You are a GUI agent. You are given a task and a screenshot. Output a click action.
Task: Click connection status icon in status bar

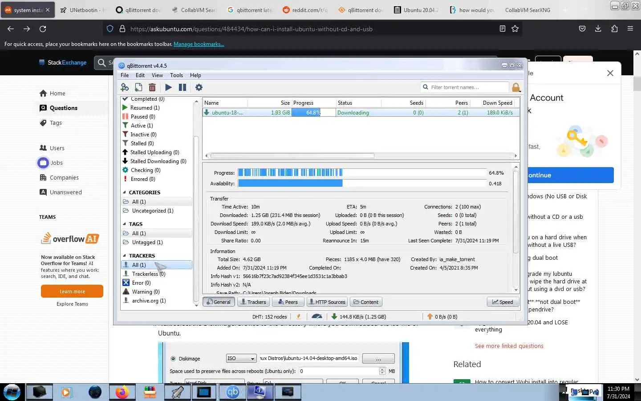299,316
